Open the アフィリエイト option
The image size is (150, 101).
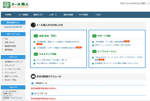pyautogui.click(x=10, y=73)
